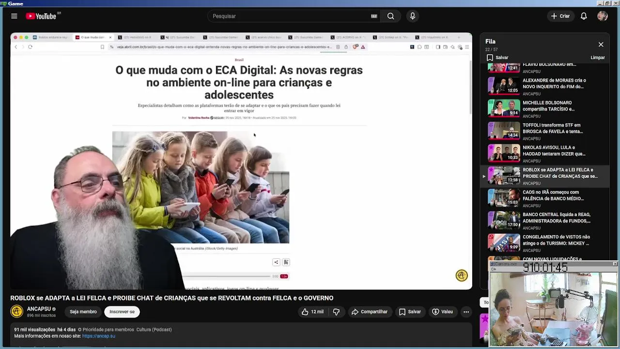Select MICHELLE BOLSONARO compartilha TARCÍSIO title
Viewport: 620px width, 349px height.
coord(548,106)
